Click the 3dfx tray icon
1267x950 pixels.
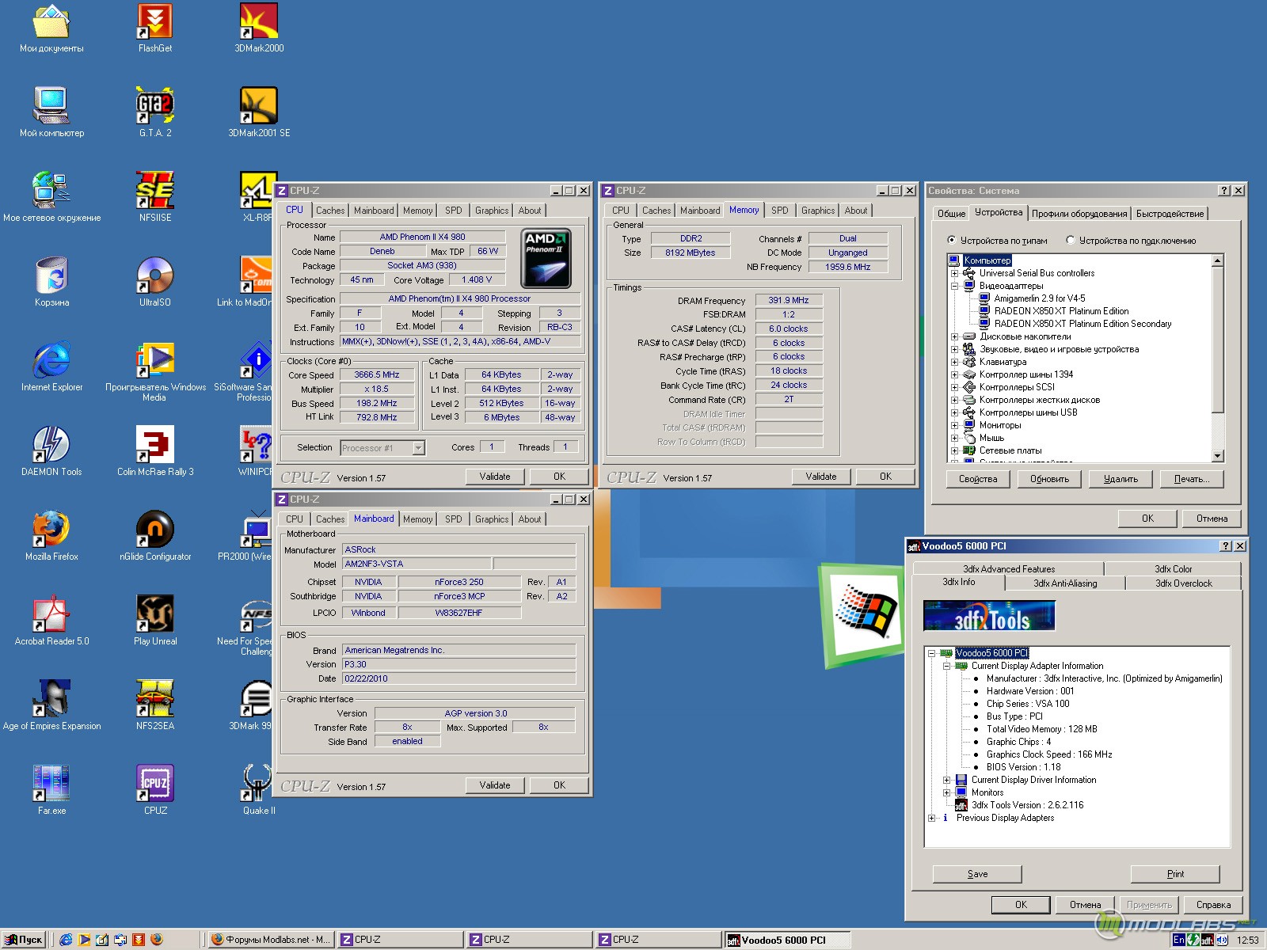1207,940
